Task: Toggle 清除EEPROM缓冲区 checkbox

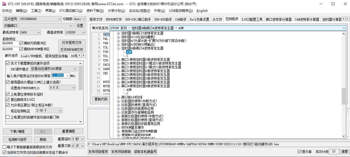Action: (21, 49)
